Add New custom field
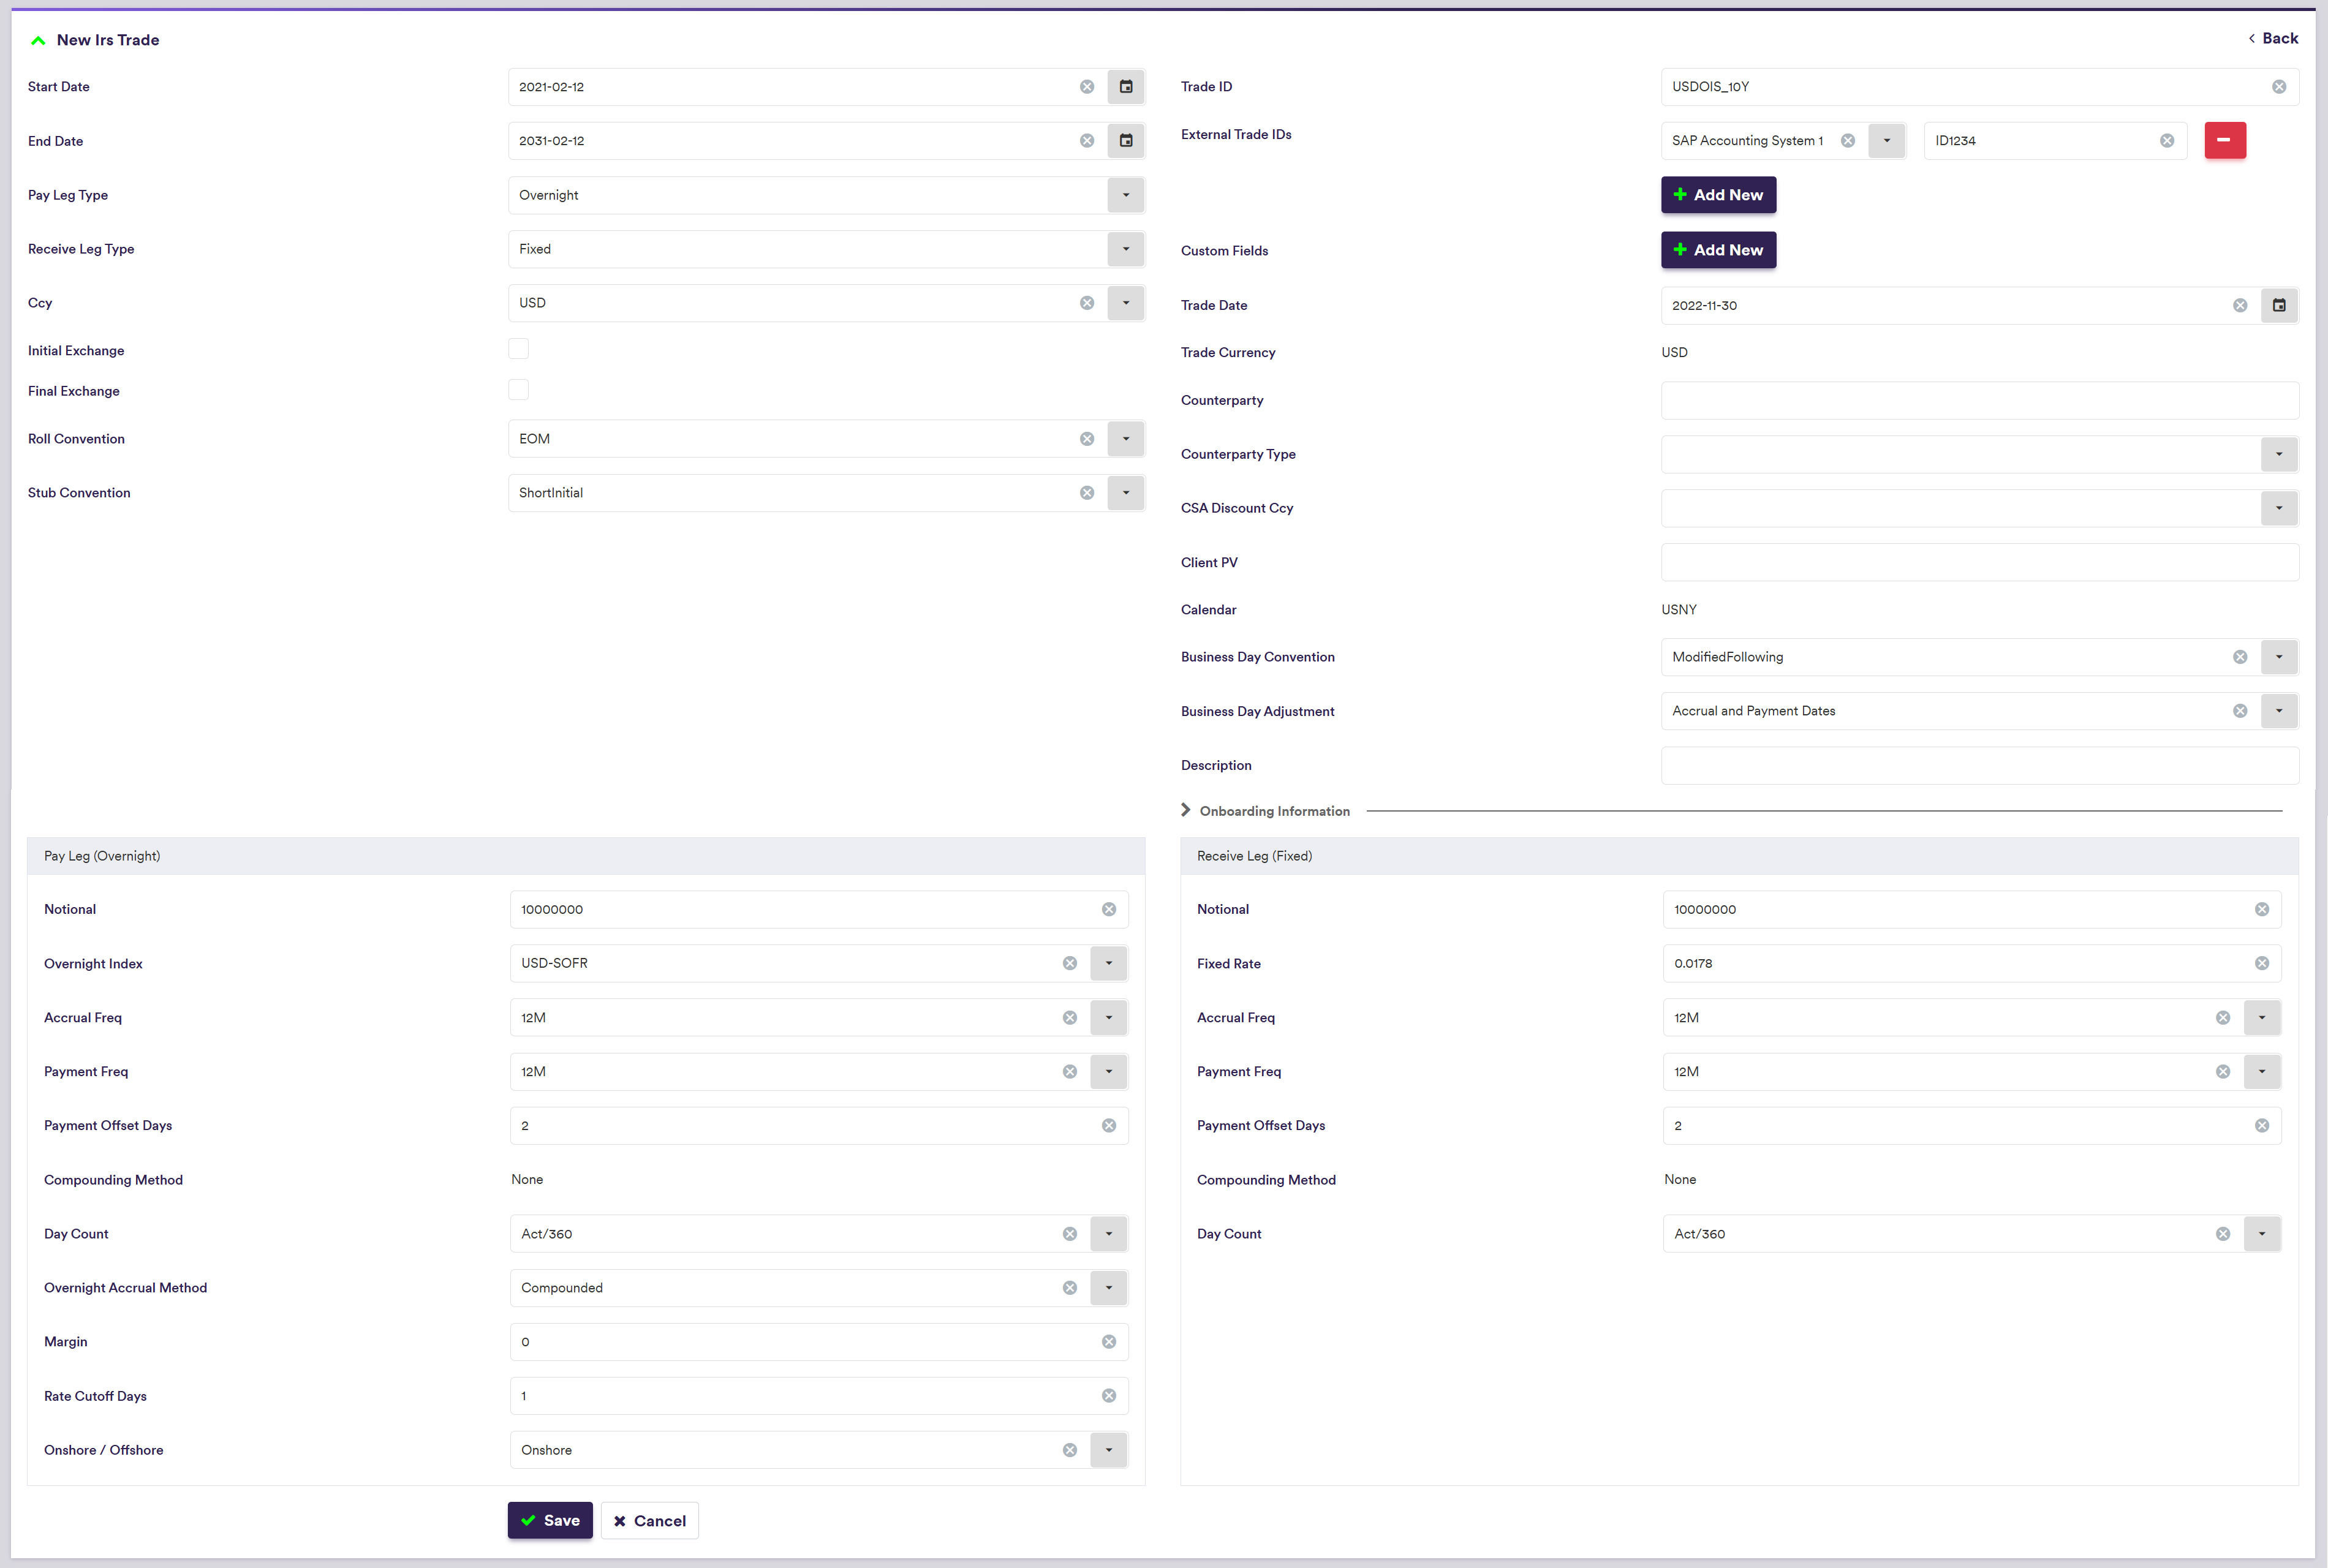 point(1717,250)
